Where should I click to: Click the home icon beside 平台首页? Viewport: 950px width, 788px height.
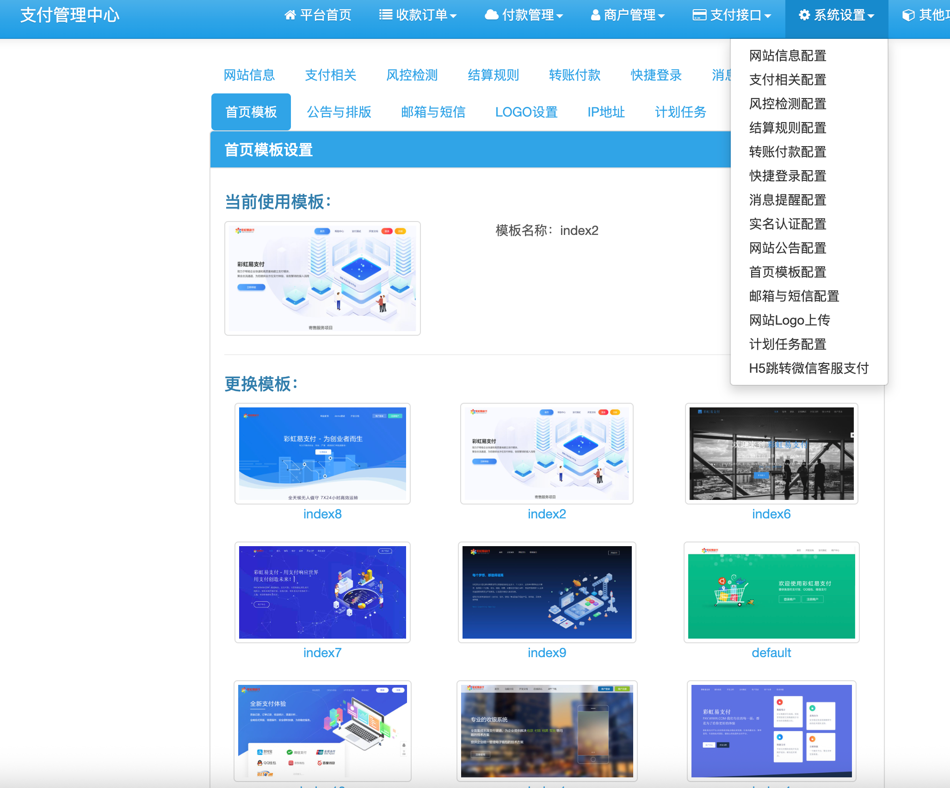pos(290,15)
